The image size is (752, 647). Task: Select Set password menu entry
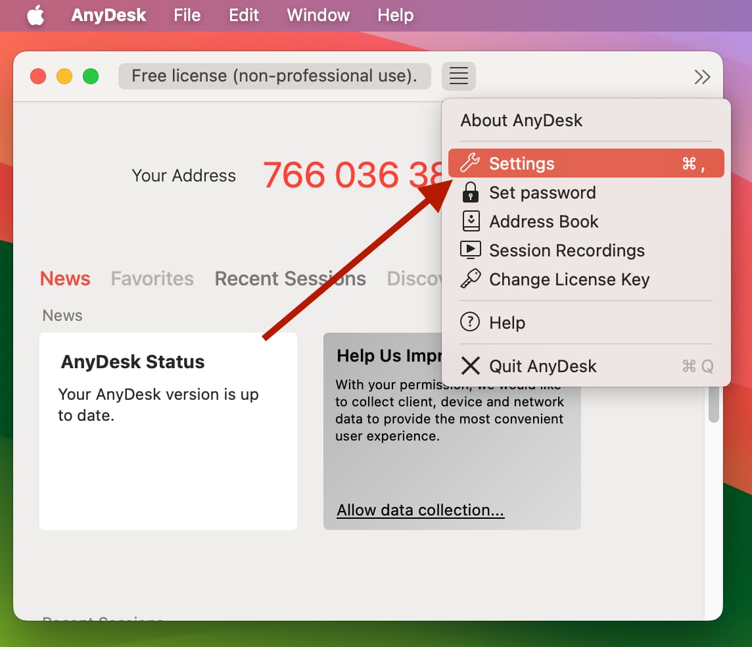(586, 193)
